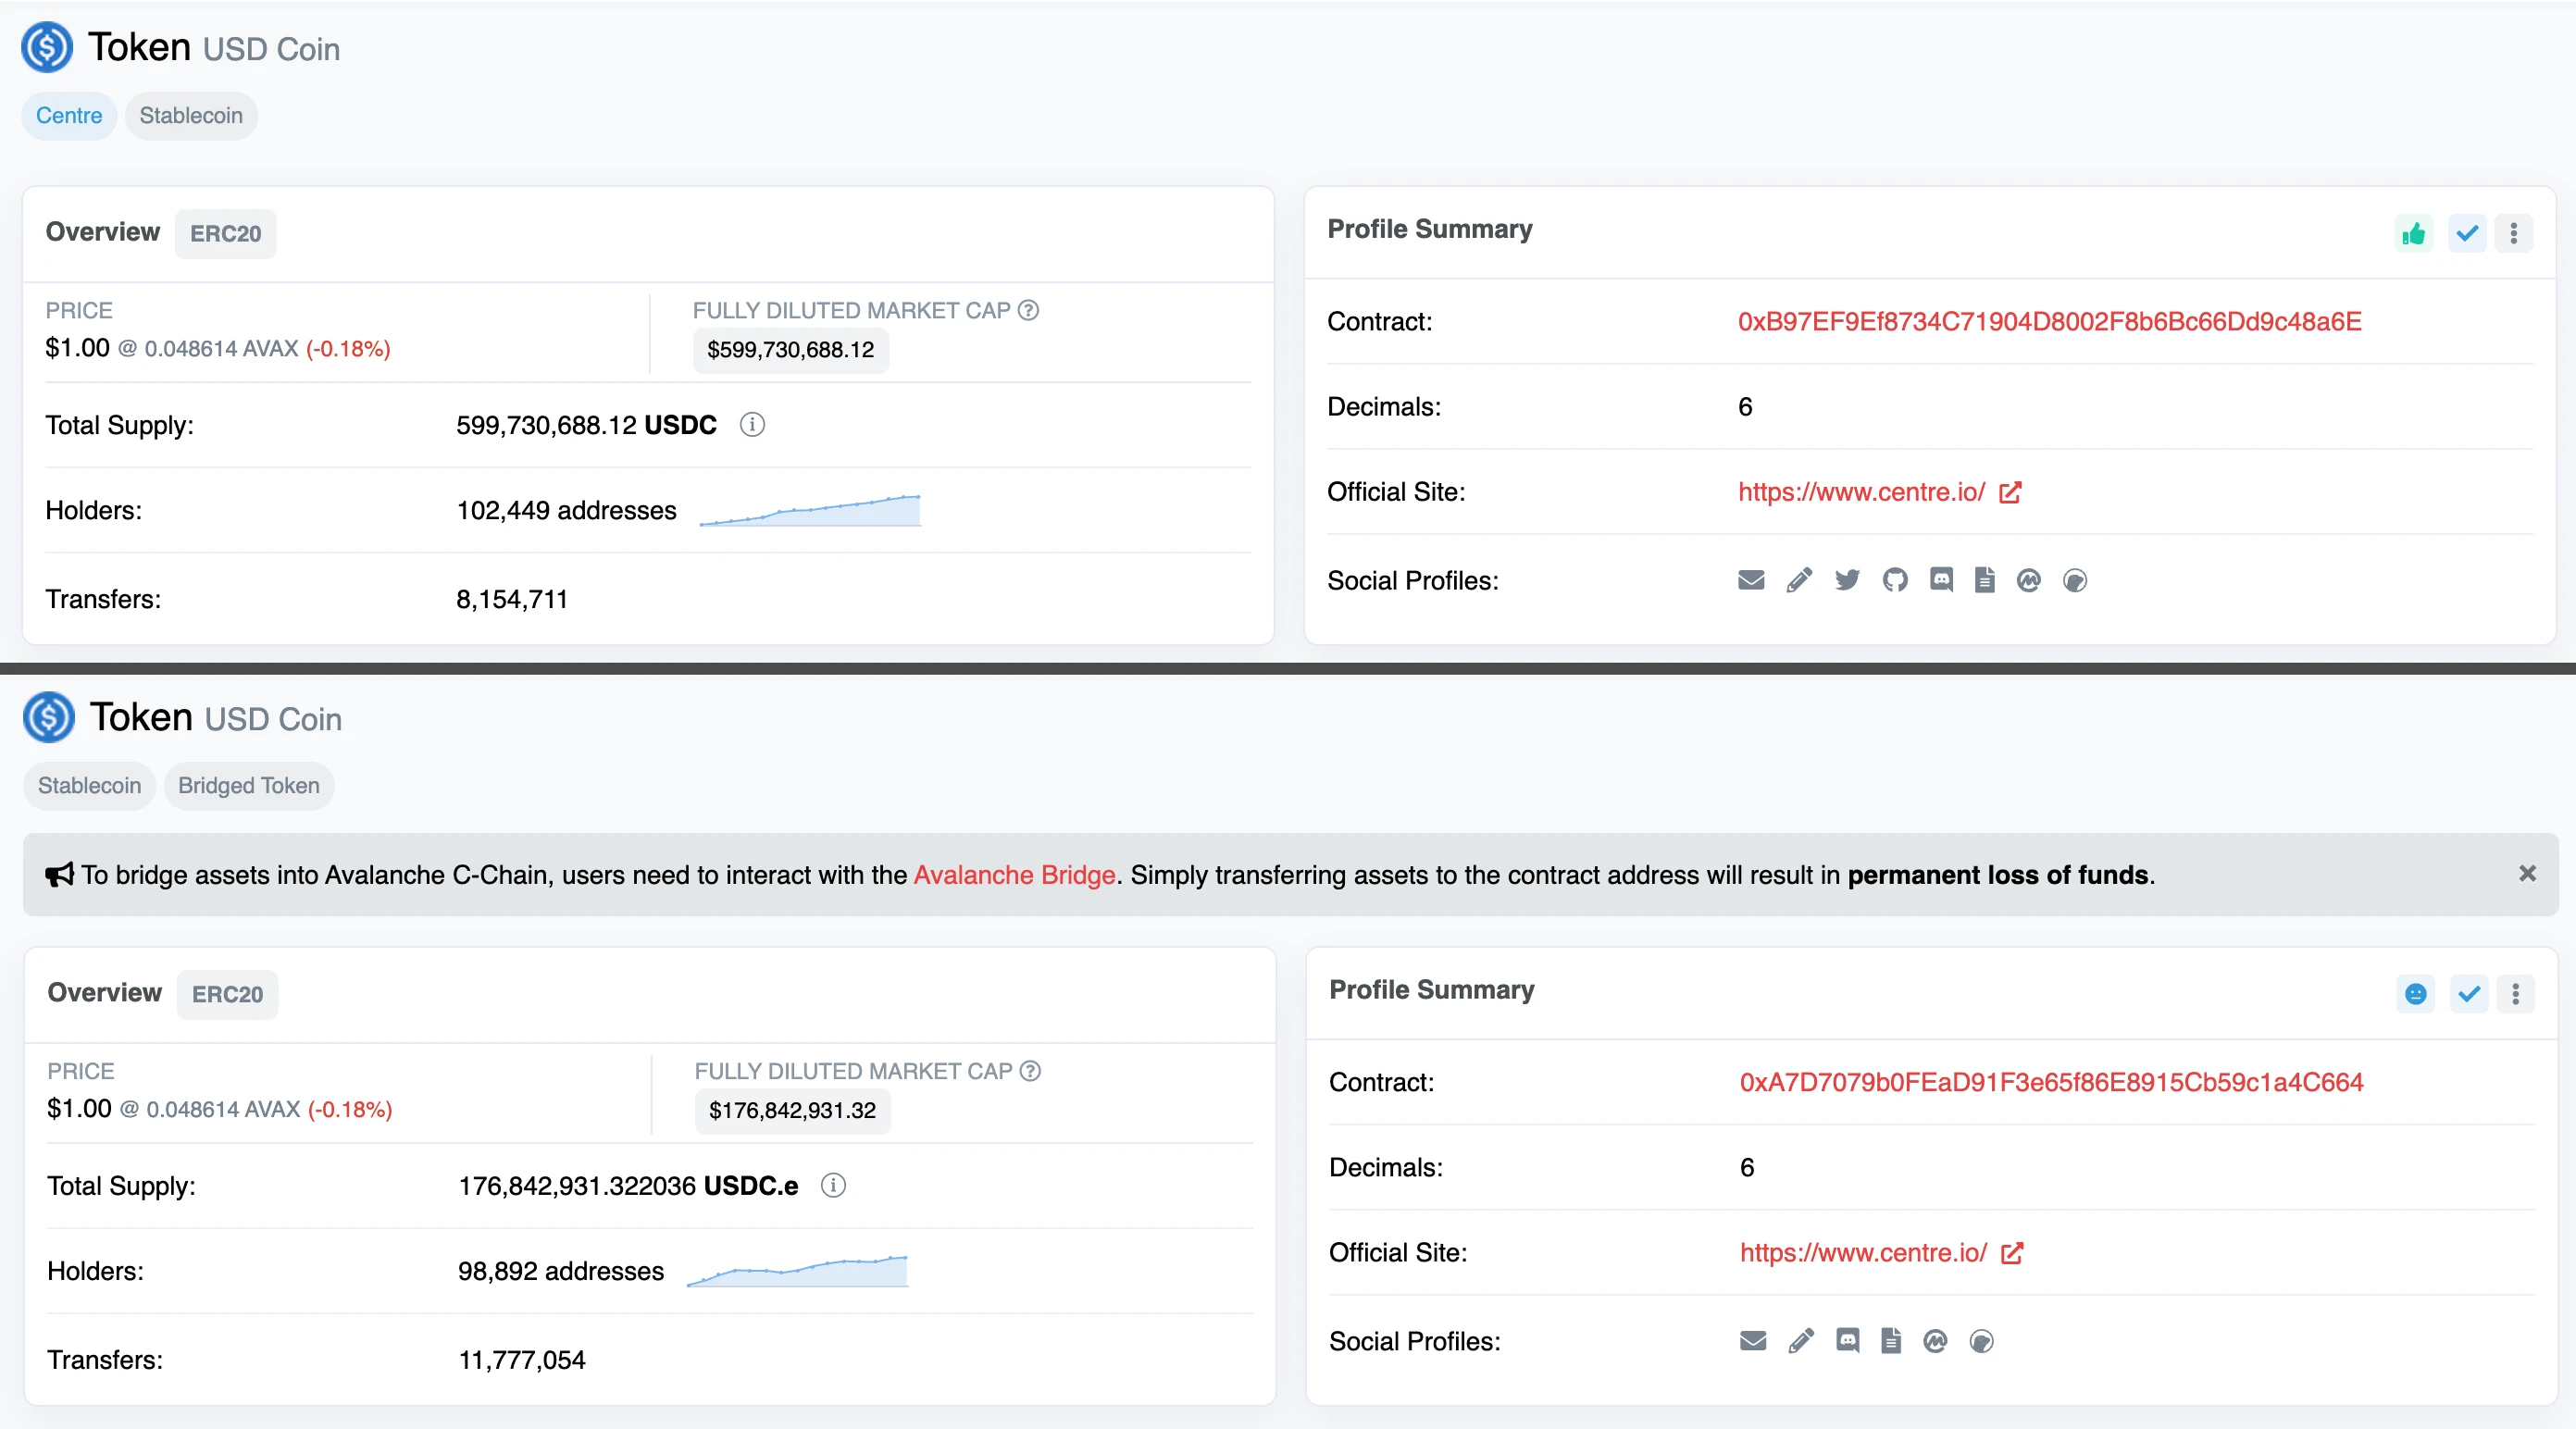Open the GitHub social profile icon
The width and height of the screenshot is (2576, 1429).
(1895, 580)
